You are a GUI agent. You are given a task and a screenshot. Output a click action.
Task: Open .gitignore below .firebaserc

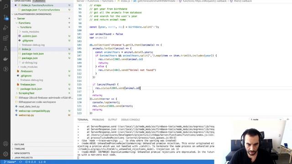26,76
